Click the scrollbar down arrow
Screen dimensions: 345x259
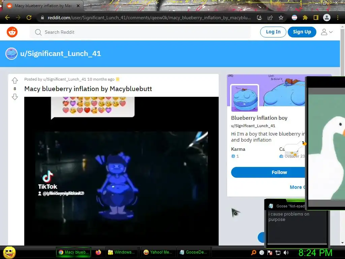[x=342, y=243]
